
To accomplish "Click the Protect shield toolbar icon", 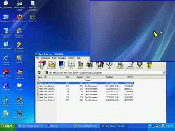I will tap(140, 65).
